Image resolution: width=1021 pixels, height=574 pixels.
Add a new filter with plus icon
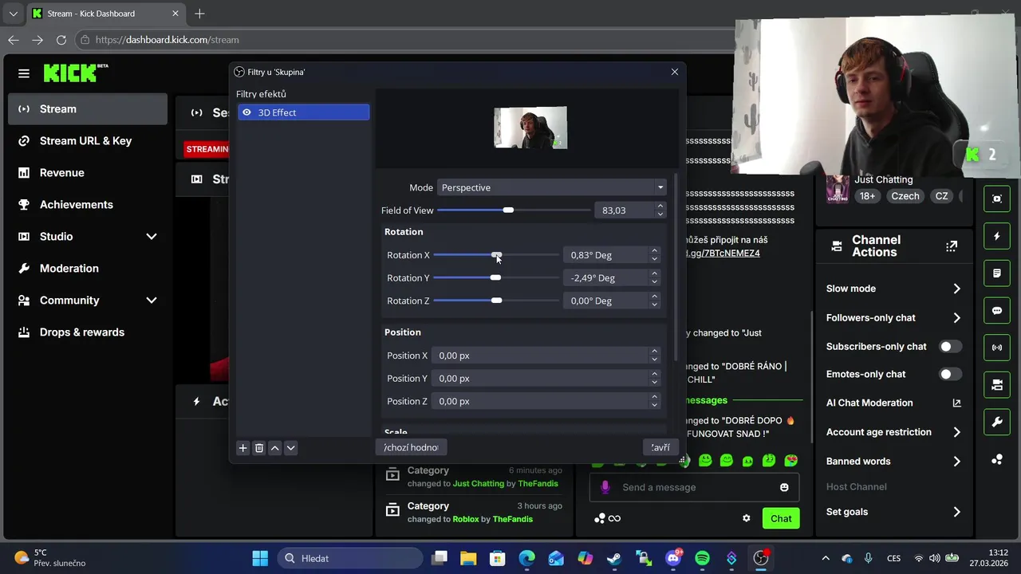(243, 448)
